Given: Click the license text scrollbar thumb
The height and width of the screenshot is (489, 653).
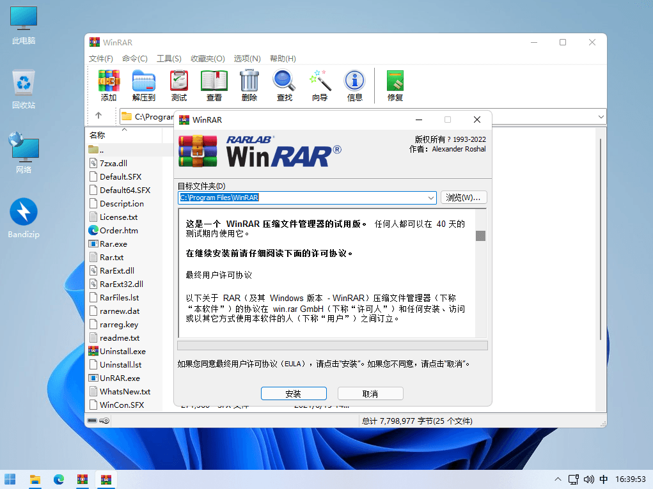Looking at the screenshot, I should [480, 236].
